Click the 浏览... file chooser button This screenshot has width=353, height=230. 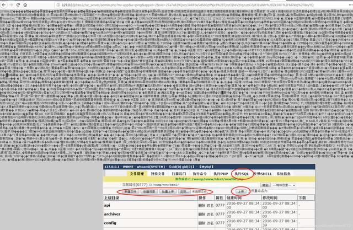[184, 191]
